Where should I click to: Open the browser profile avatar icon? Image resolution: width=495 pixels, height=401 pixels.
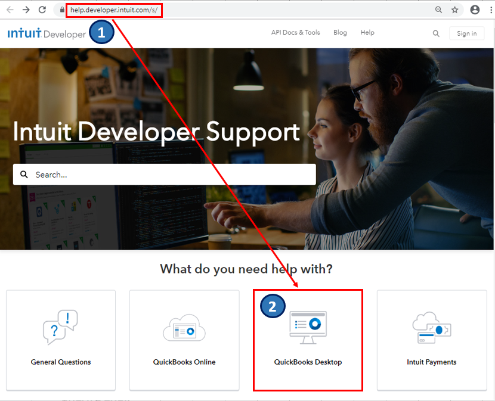(x=475, y=10)
